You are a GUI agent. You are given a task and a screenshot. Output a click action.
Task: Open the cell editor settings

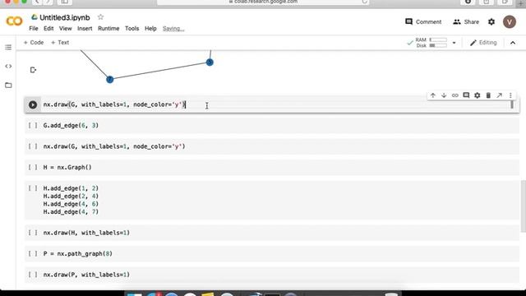pos(477,95)
